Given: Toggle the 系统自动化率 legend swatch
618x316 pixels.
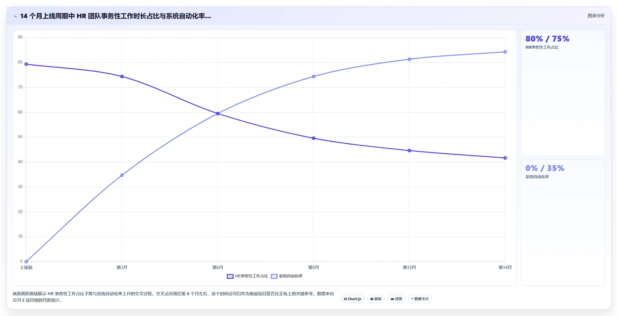Looking at the screenshot, I should pos(274,276).
